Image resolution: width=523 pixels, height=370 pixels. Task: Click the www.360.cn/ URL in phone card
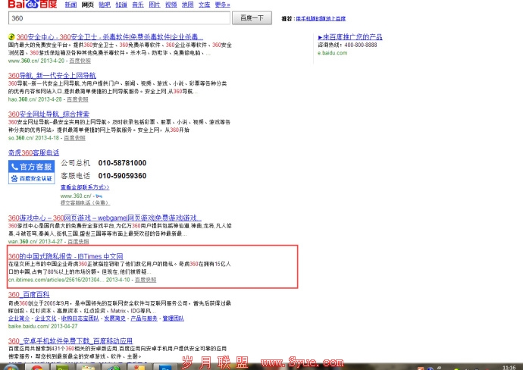click(76, 196)
